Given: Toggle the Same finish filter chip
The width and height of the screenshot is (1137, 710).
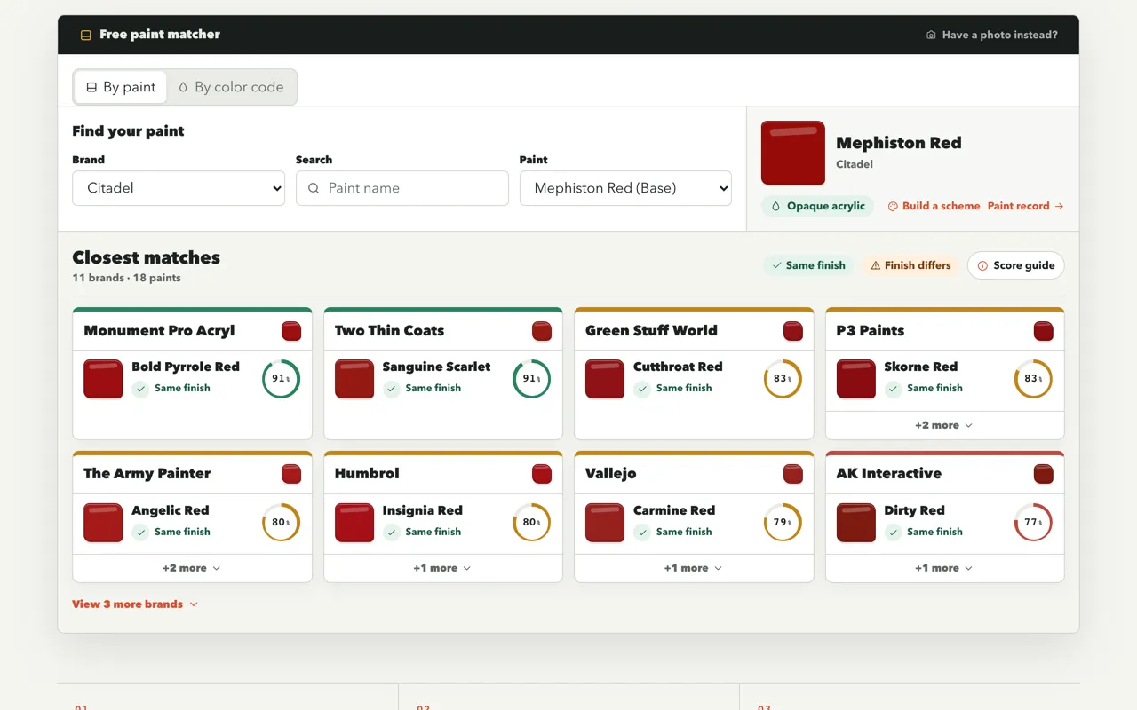Looking at the screenshot, I should [808, 265].
